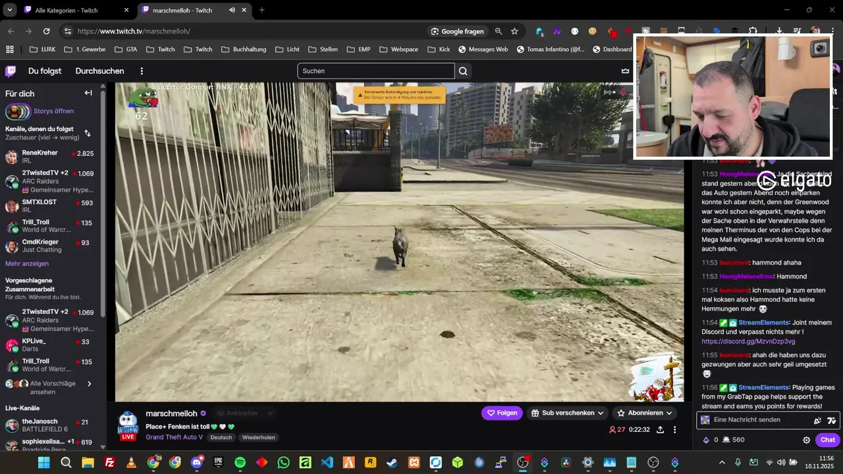This screenshot has width=843, height=474.
Task: Click the browser reload icon
Action: [46, 31]
